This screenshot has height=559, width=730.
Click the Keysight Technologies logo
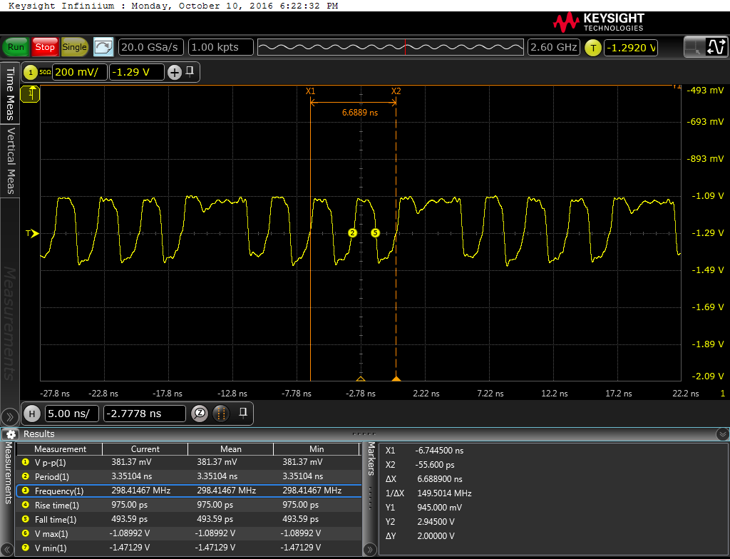599,21
